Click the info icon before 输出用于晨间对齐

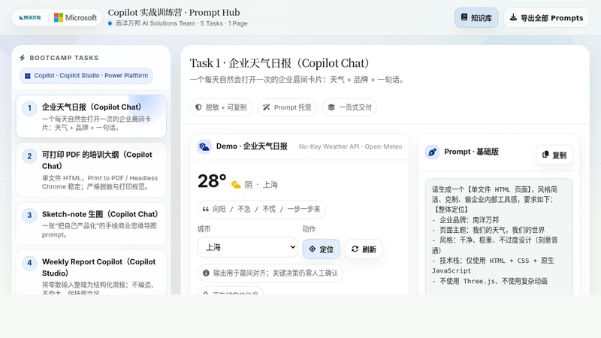click(206, 273)
